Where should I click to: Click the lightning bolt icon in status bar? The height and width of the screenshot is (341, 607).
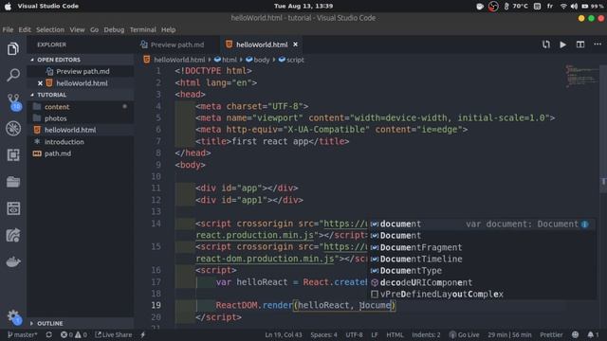[x=143, y=334]
